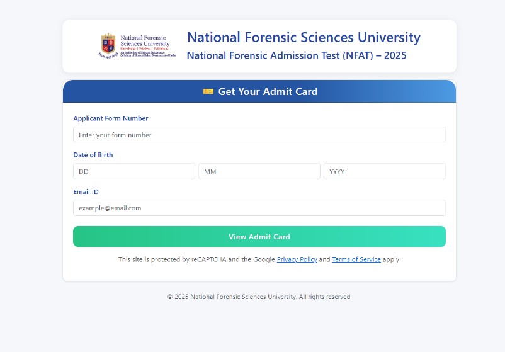The image size is (505, 352).
Task: Click the NFAT – 2025 subtitle
Action: pos(297,55)
